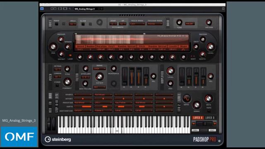Click the filter envelope Decay slider
Viewport: 265px width, 149px height.
[x=132, y=76]
